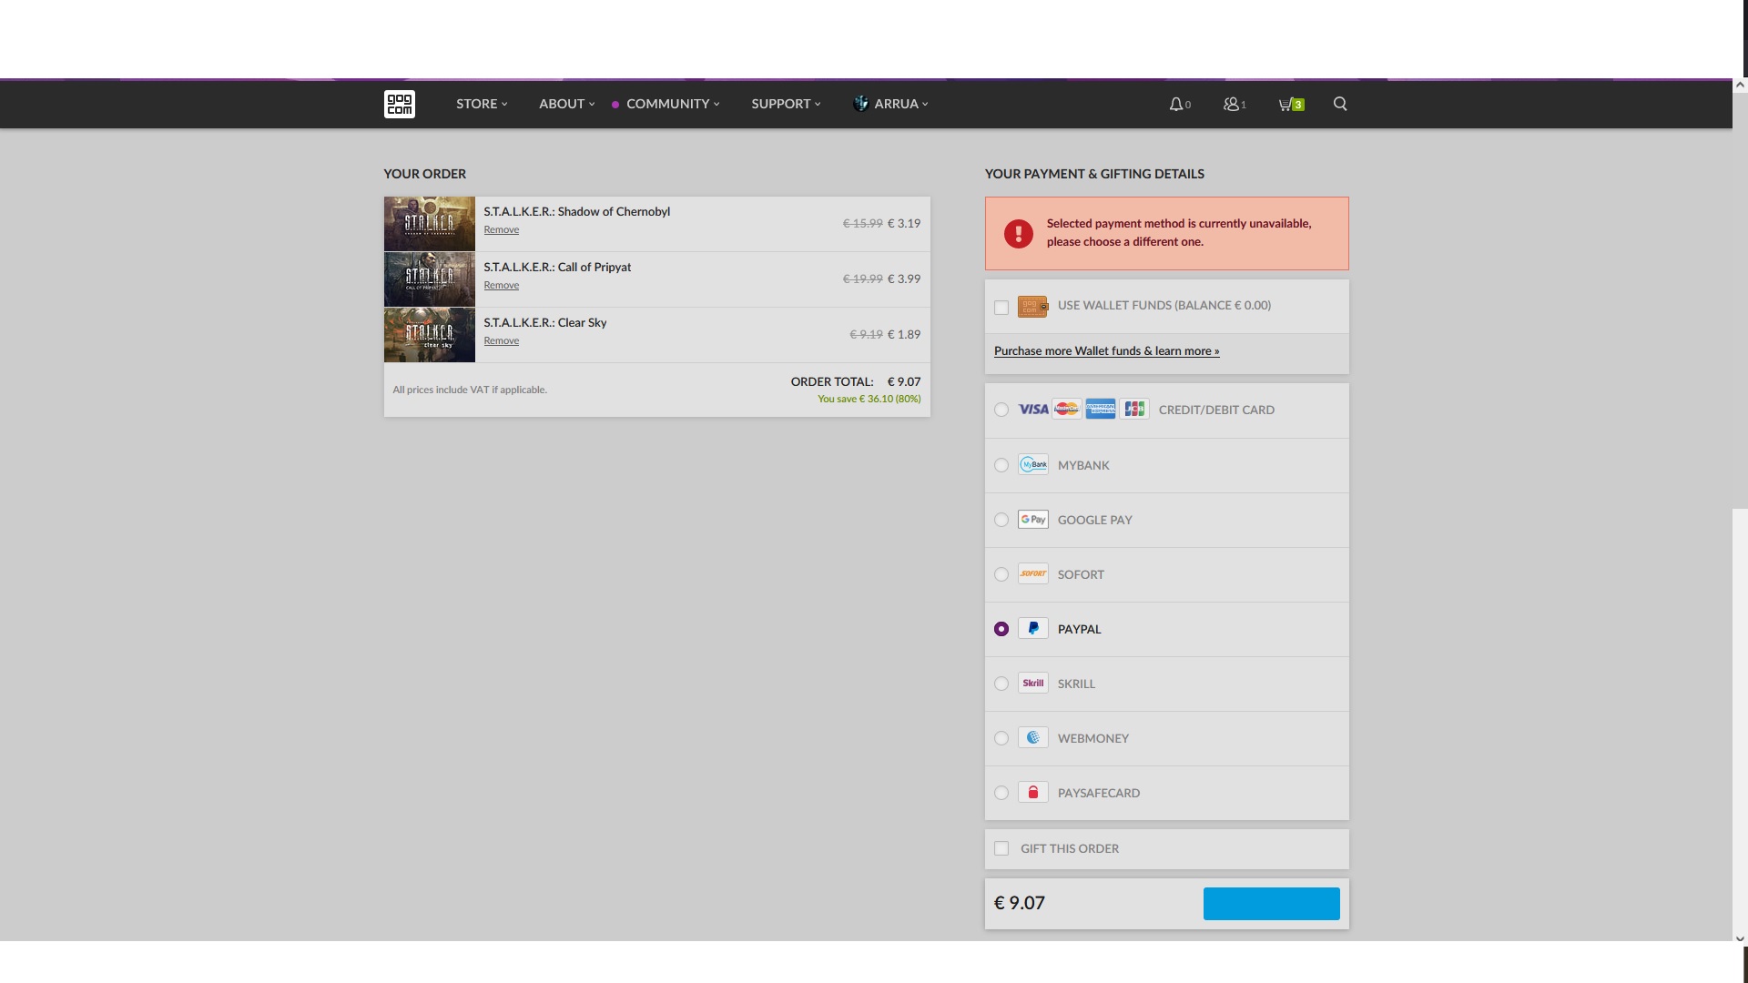Select the PayPal radio button
This screenshot has width=1748, height=983.
[x=1001, y=629]
